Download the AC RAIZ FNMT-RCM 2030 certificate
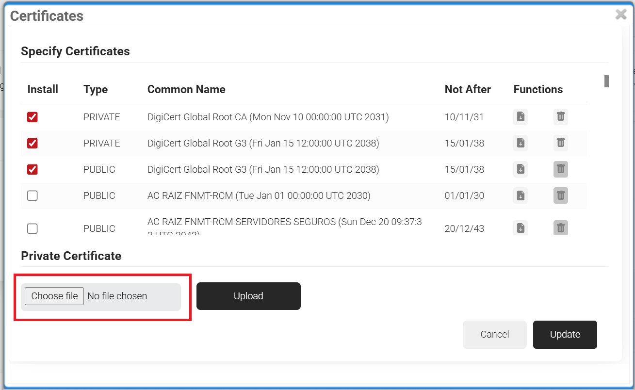 521,195
